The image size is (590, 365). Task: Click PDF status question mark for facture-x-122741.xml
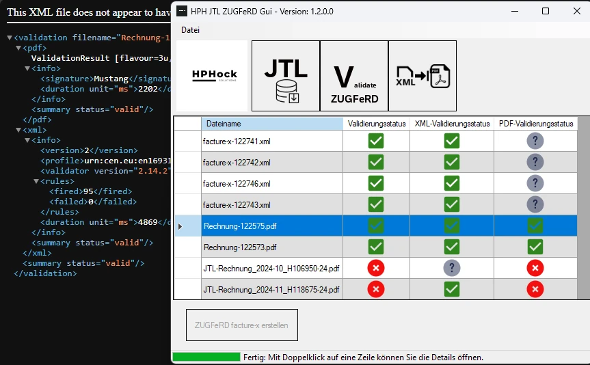[535, 141]
